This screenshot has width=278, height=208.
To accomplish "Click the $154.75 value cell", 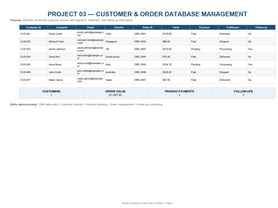I will pyautogui.click(x=176, y=64).
